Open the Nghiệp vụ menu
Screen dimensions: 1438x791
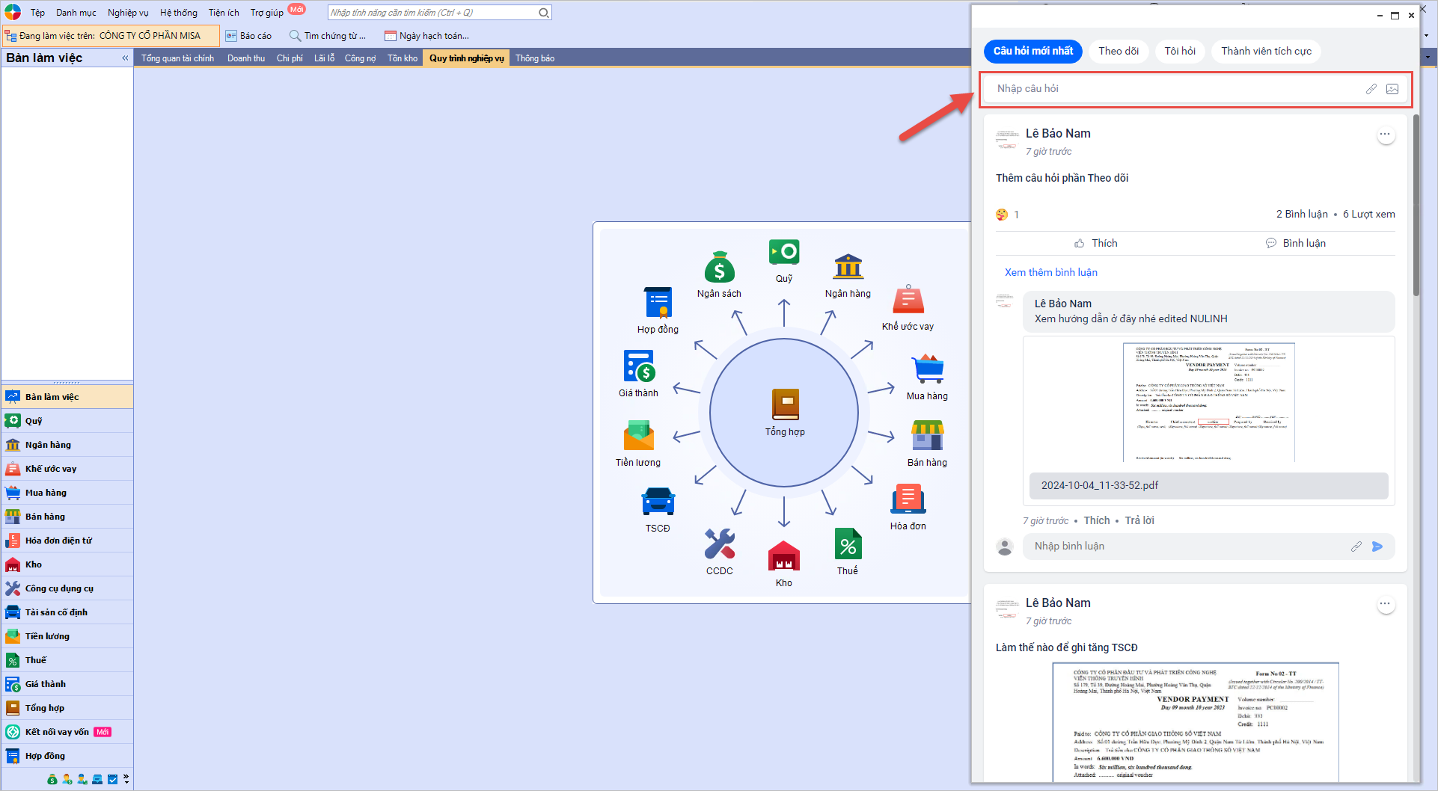128,13
